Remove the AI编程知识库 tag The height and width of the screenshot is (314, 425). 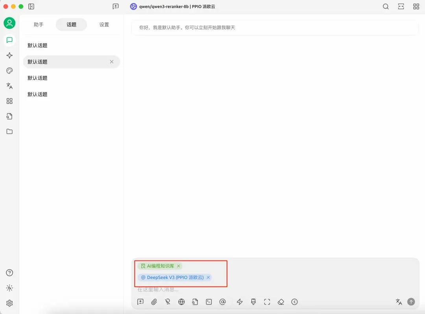click(x=179, y=266)
